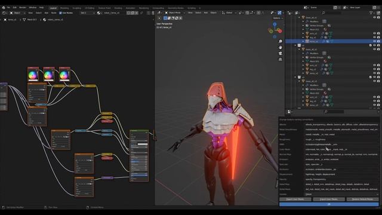382x215 pixels.
Task: Click the zoom magnifier gizmo in viewport
Action: [x=281, y=41]
